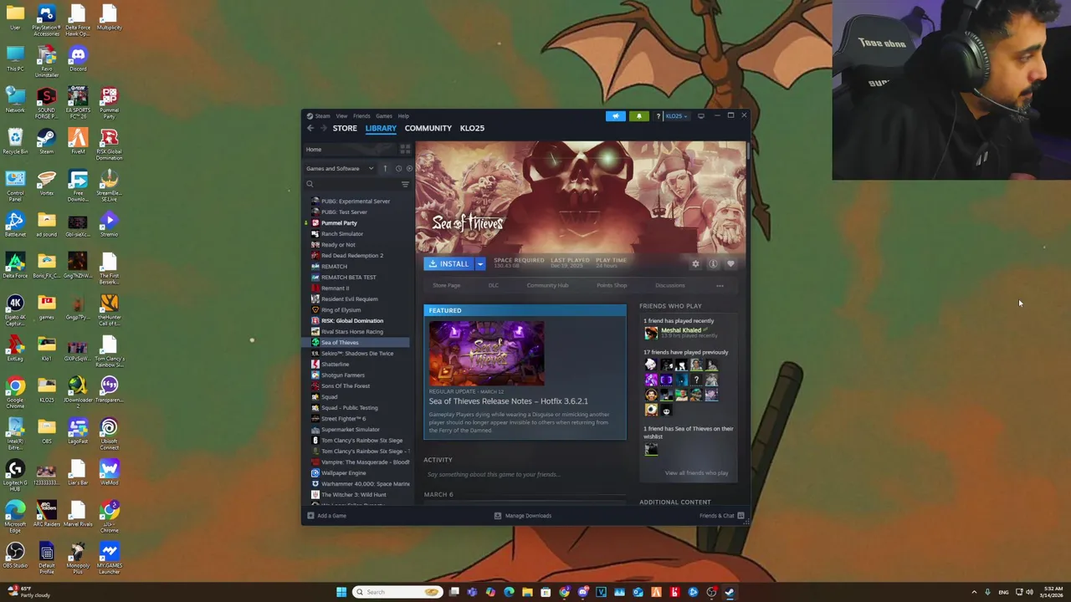Select Pummel Party in library list
The width and height of the screenshot is (1071, 602).
pyautogui.click(x=339, y=223)
